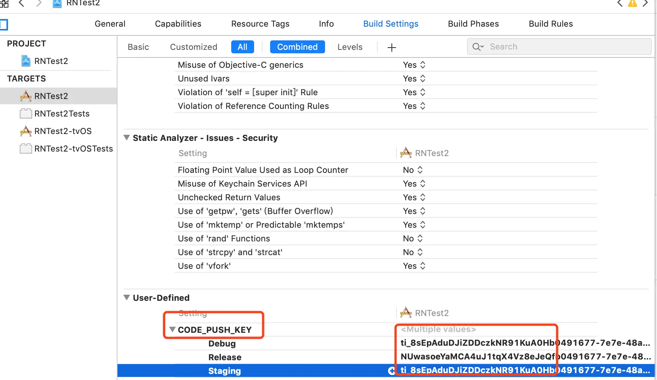This screenshot has width=657, height=380.
Task: Click the RNTest2 app target icon
Action: (26, 96)
